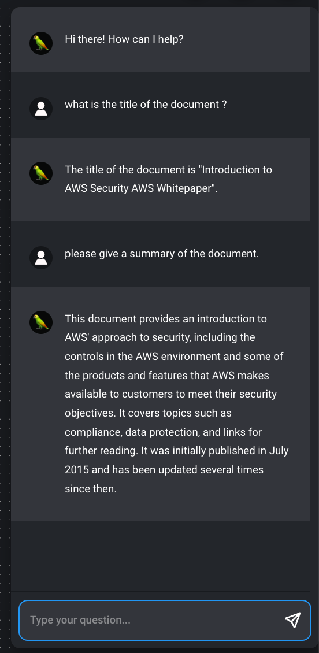Click the parrot avatar beside the summary response
The width and height of the screenshot is (319, 653).
click(41, 322)
